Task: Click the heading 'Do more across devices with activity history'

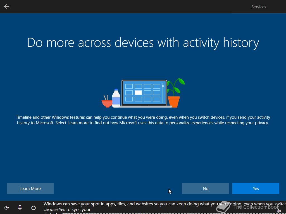Action: coord(143,43)
